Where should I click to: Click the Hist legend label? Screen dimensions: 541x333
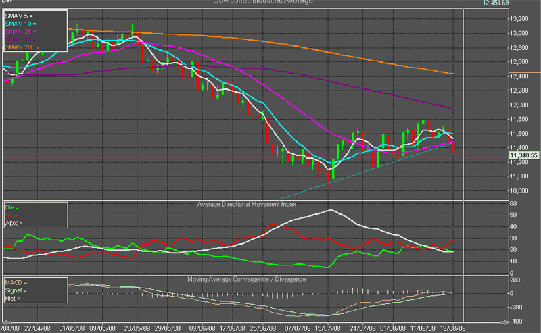pos(13,299)
